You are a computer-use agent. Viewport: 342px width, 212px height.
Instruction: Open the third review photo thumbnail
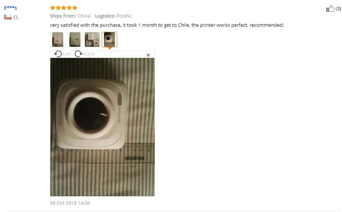tap(92, 39)
